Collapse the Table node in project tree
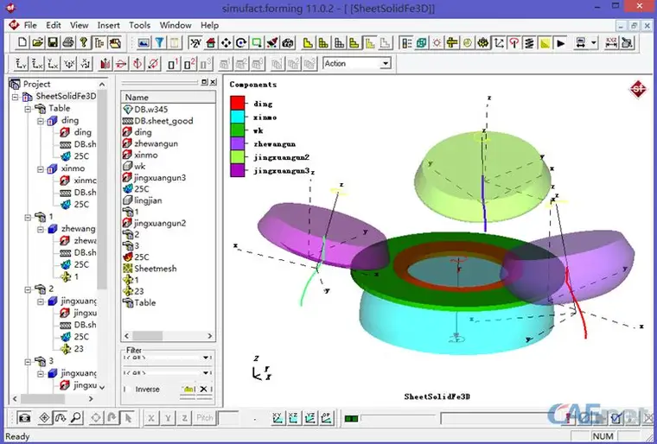The image size is (657, 444). pos(28,109)
